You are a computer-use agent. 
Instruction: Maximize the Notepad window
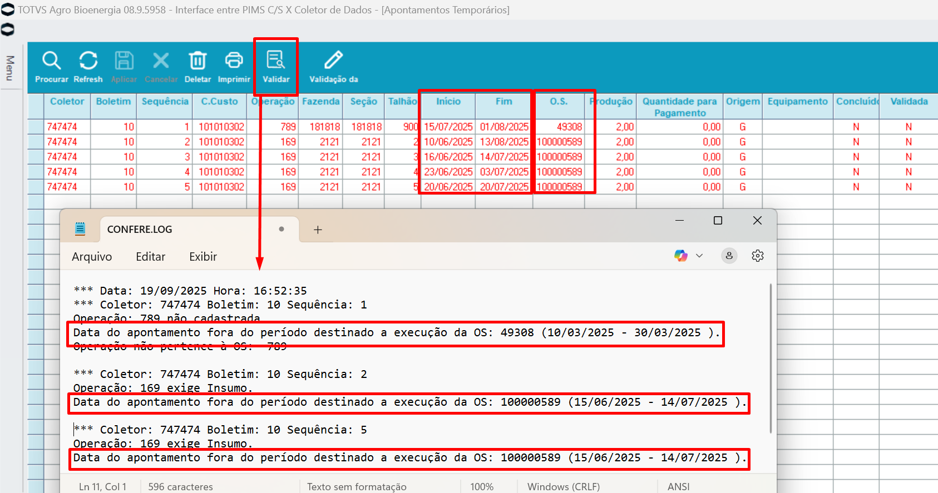718,221
